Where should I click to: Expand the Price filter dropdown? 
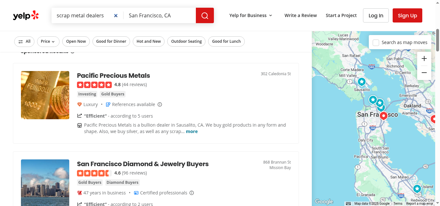(48, 41)
